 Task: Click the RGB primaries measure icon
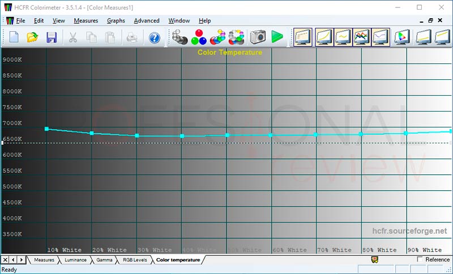click(199, 37)
